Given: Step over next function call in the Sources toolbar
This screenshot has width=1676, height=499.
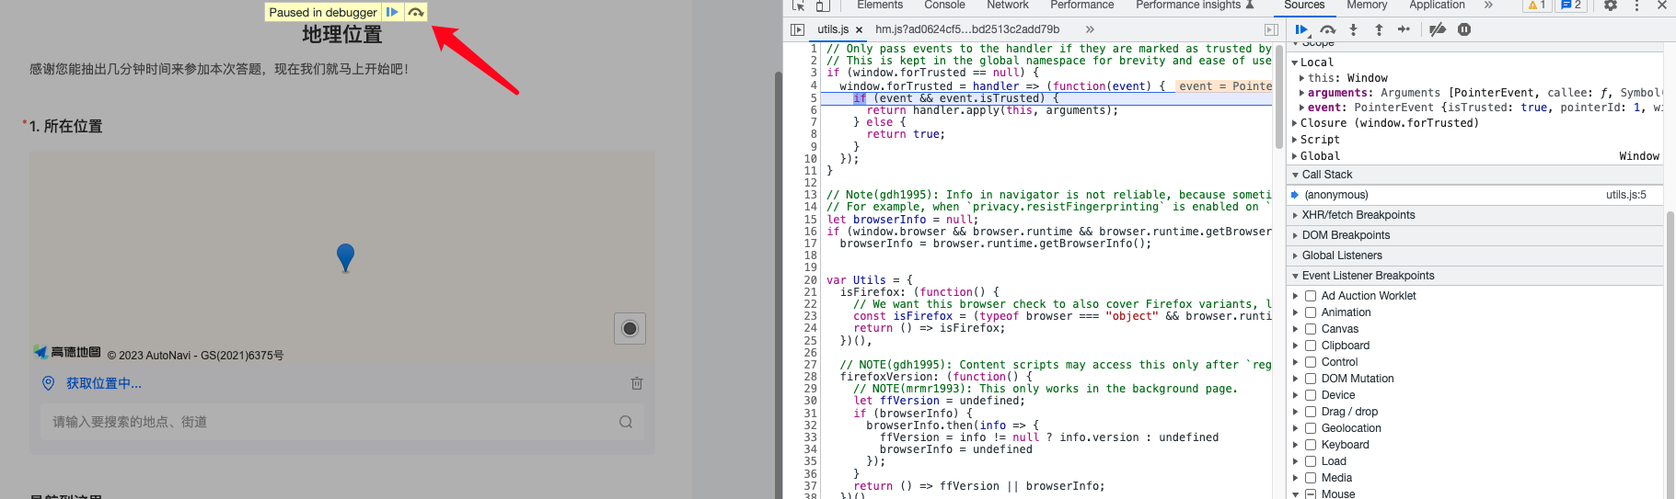Looking at the screenshot, I should click(x=1327, y=29).
